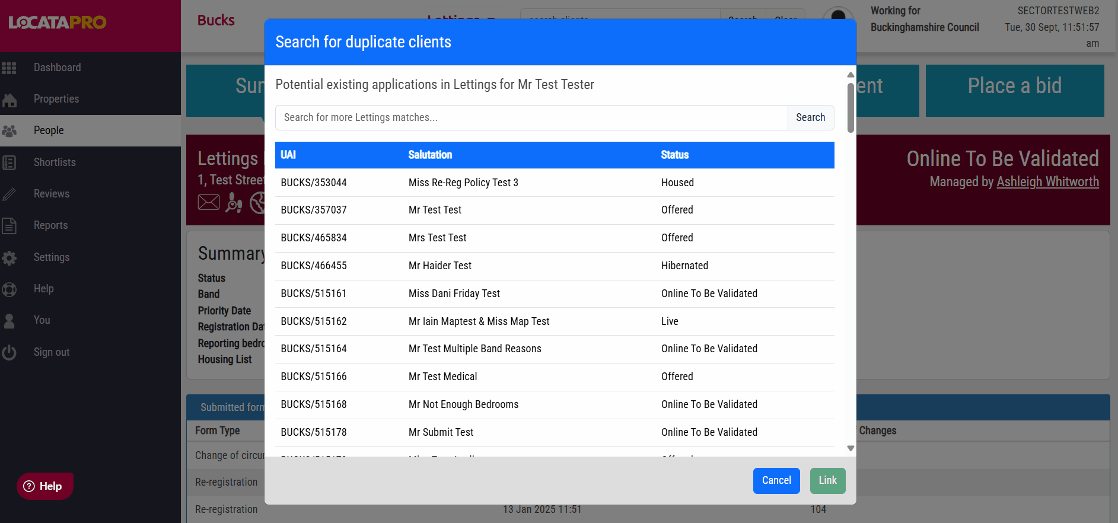Click Search button beside Lettings matches field
The height and width of the screenshot is (523, 1118).
click(x=810, y=117)
